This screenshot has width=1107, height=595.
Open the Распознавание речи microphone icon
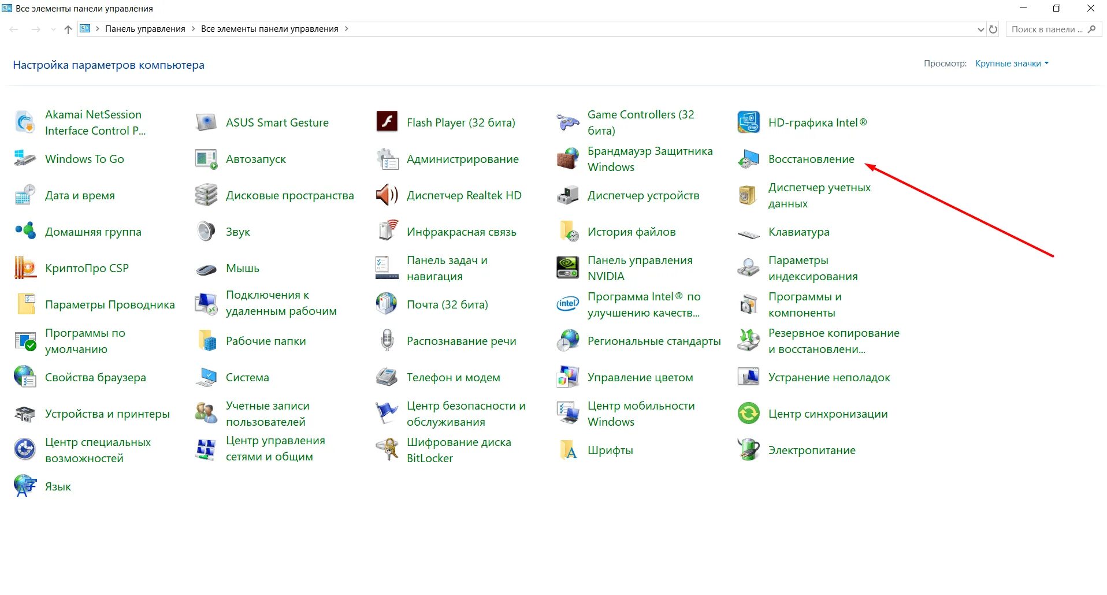point(387,341)
